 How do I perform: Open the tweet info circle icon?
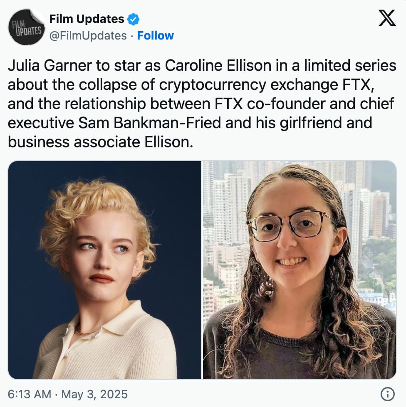388,394
